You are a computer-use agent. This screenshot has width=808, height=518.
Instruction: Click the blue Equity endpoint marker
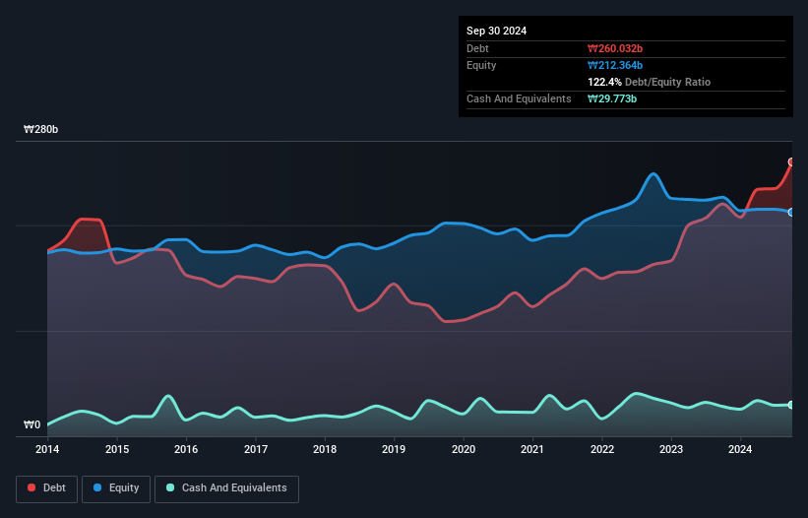791,212
